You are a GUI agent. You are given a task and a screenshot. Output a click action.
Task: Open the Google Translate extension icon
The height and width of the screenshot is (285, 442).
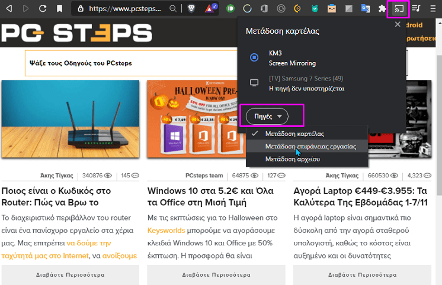(x=366, y=9)
